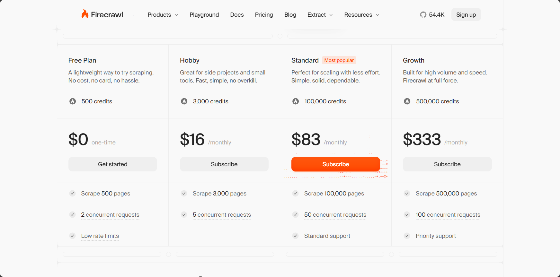Click the '500,000 credits' text
The height and width of the screenshot is (277, 560).
437,101
